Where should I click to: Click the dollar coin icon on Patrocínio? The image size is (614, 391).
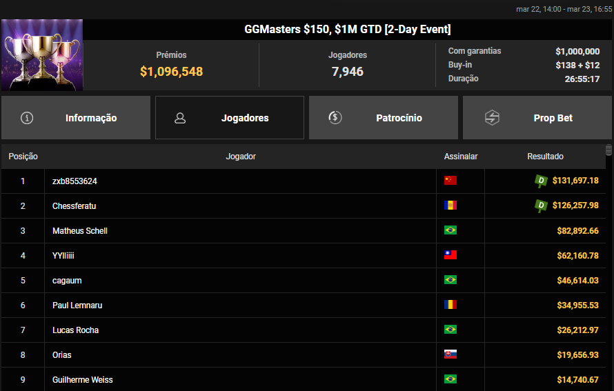(x=335, y=117)
